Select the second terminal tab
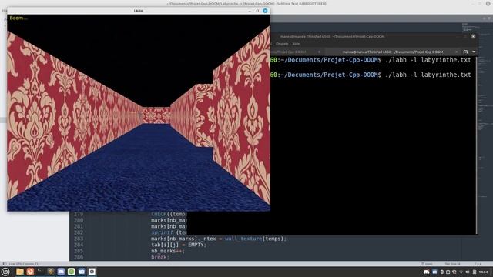Image resolution: width=493 pixels, height=277 pixels. tap(393, 52)
